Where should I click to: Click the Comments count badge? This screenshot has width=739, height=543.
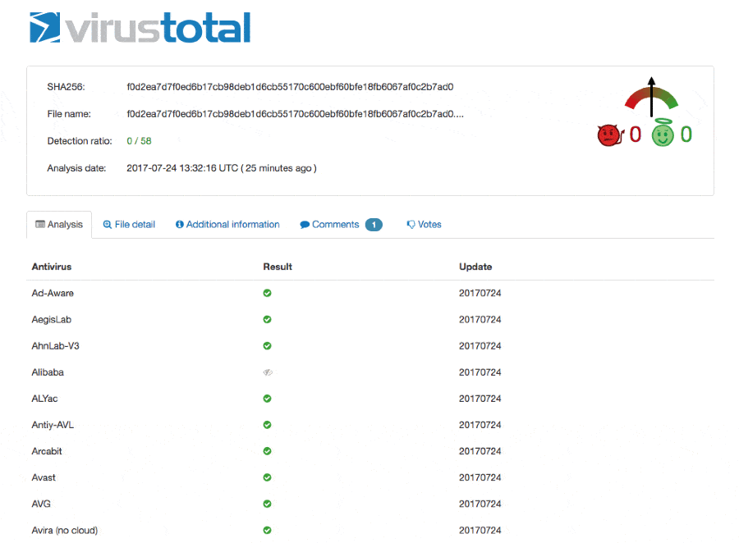(374, 225)
